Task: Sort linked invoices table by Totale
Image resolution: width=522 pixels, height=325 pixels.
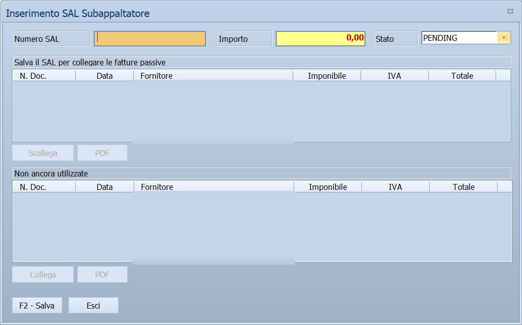Action: pyautogui.click(x=462, y=76)
